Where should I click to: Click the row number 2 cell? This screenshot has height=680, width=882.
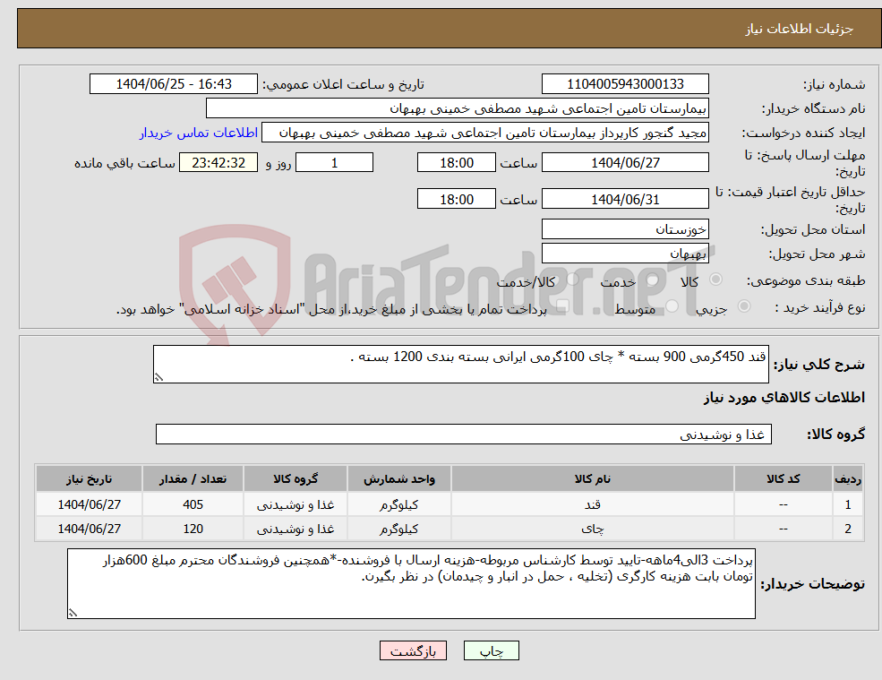click(x=848, y=529)
